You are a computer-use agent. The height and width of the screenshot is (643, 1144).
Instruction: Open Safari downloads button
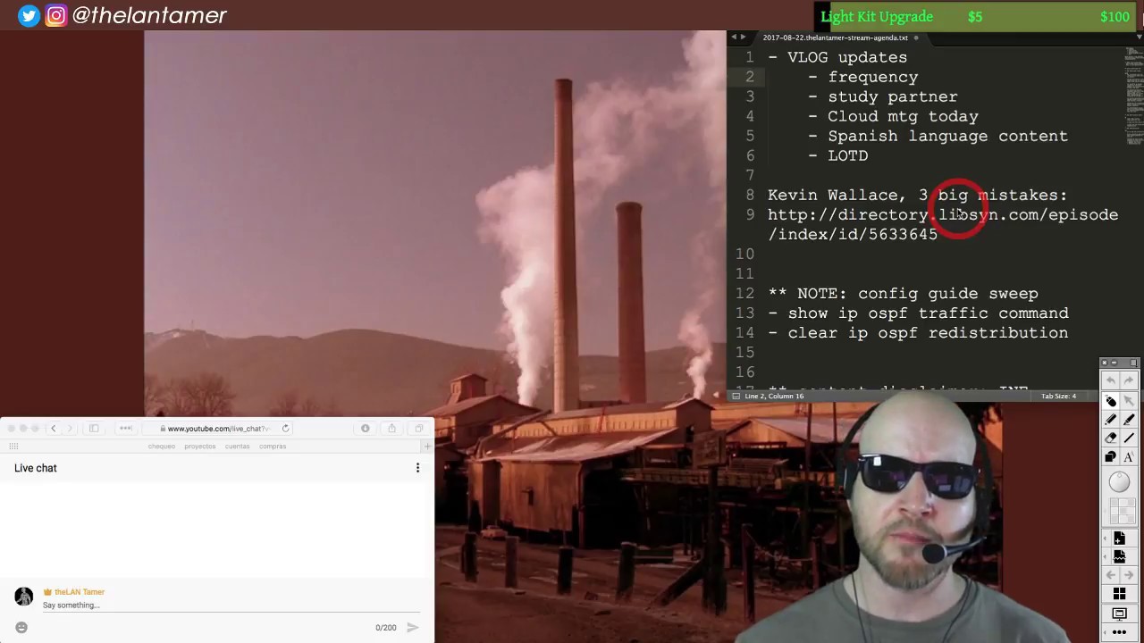click(x=365, y=429)
